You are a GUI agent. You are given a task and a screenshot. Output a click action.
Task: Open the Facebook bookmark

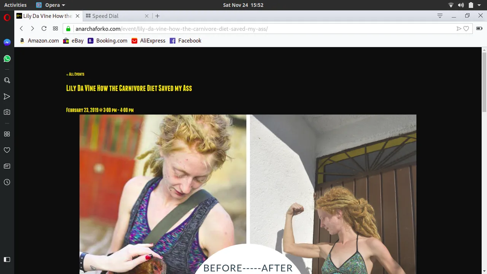[x=186, y=41]
